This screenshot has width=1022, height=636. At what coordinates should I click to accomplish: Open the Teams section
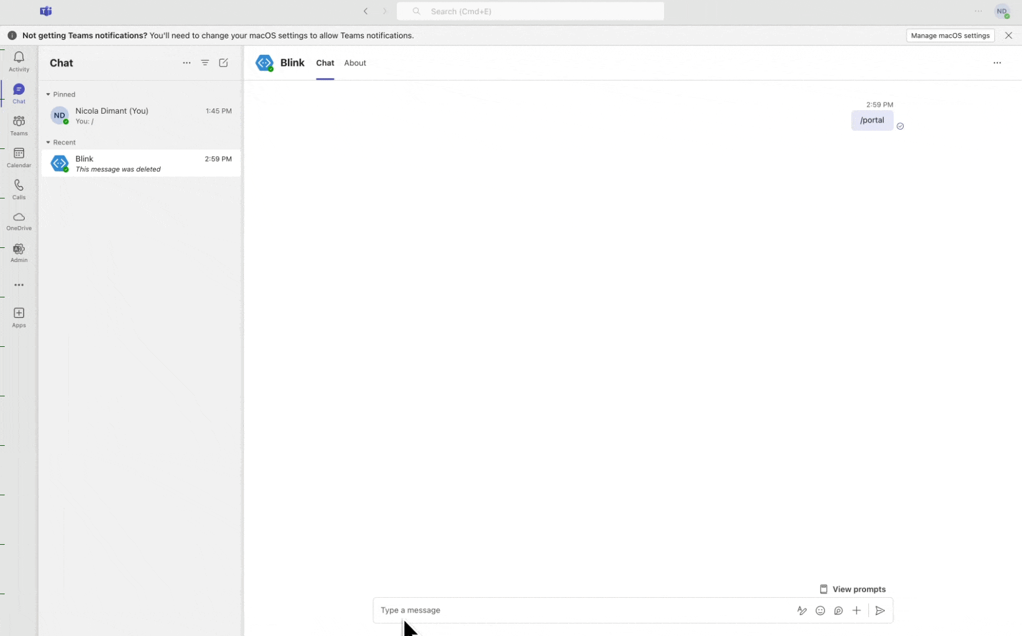(x=19, y=125)
